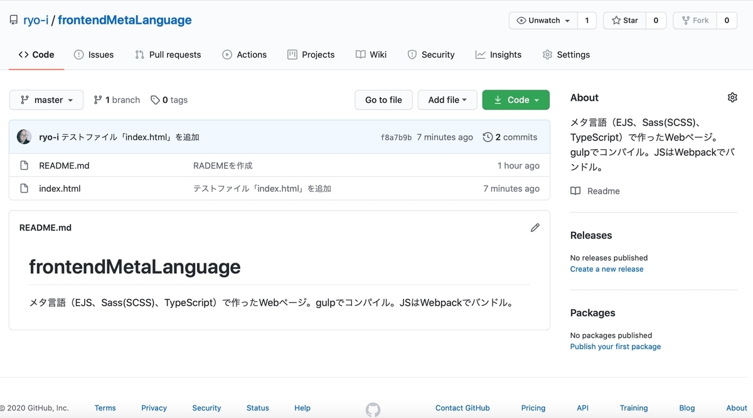Screen dimensions: 753x418
Task: Click the watcher count 1 next to Unwatch
Action: point(587,20)
